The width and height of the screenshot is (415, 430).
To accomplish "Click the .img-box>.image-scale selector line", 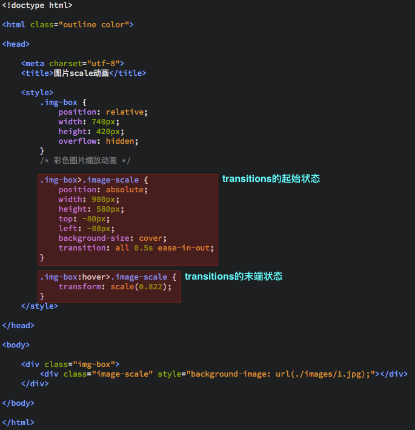I will coord(94,180).
